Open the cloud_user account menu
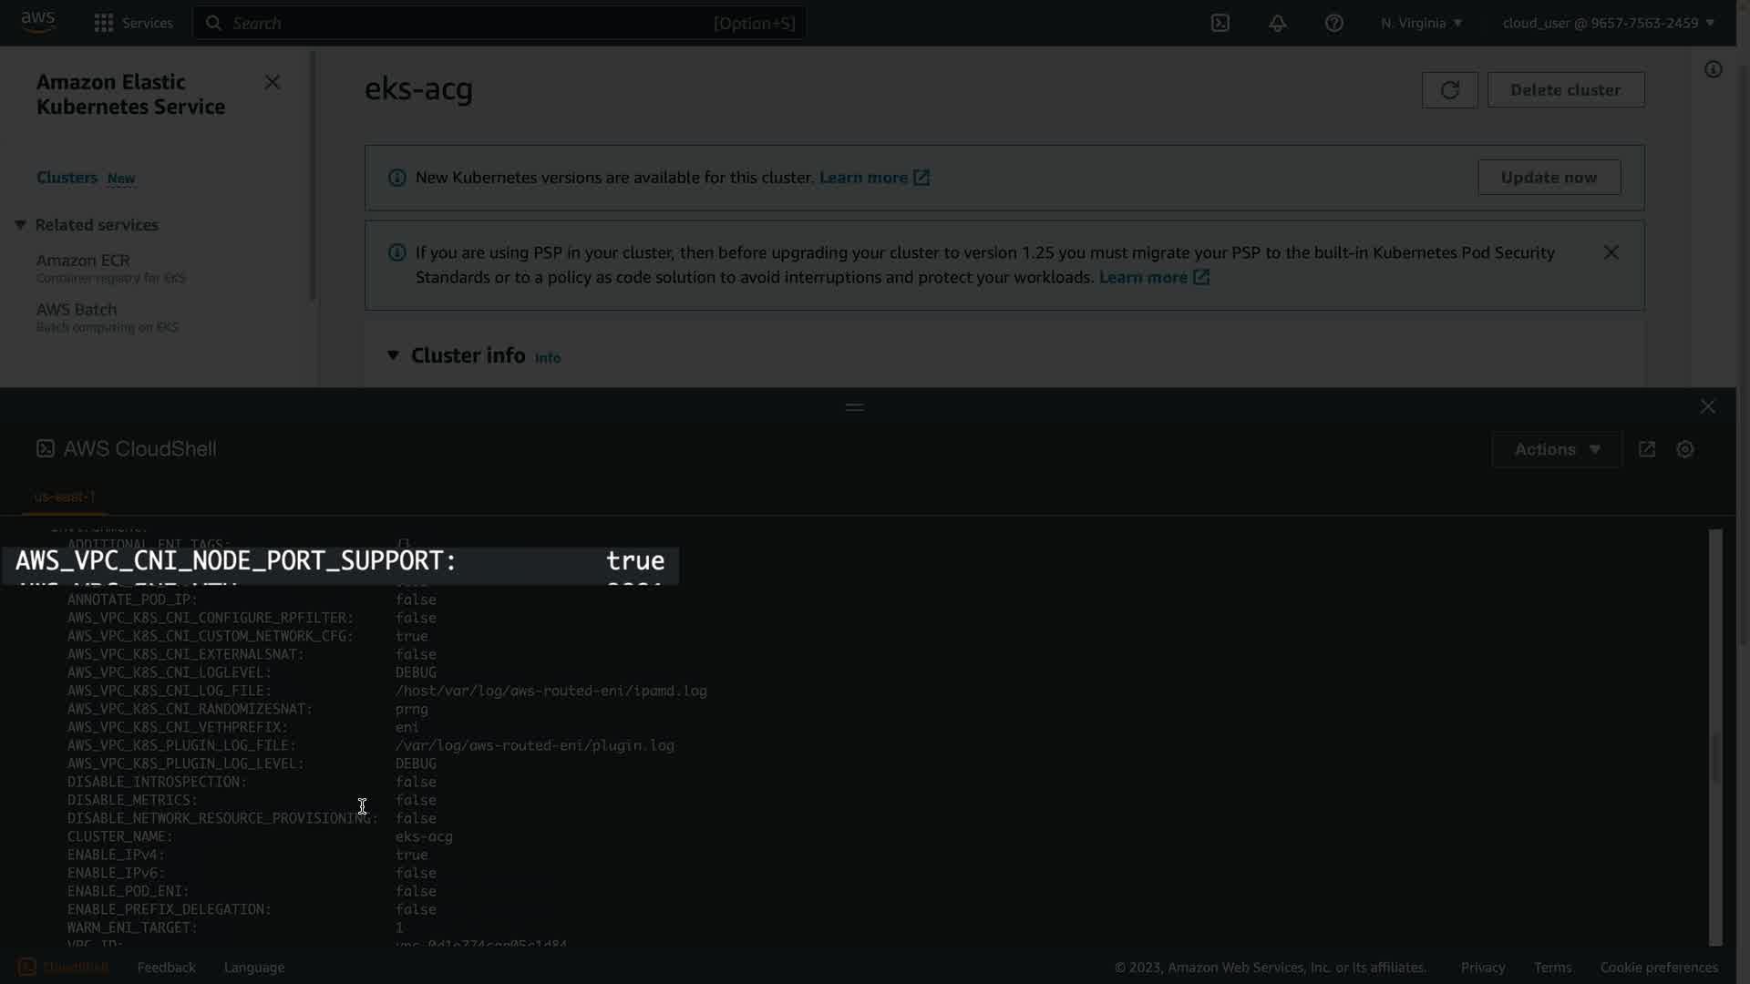 click(x=1608, y=23)
